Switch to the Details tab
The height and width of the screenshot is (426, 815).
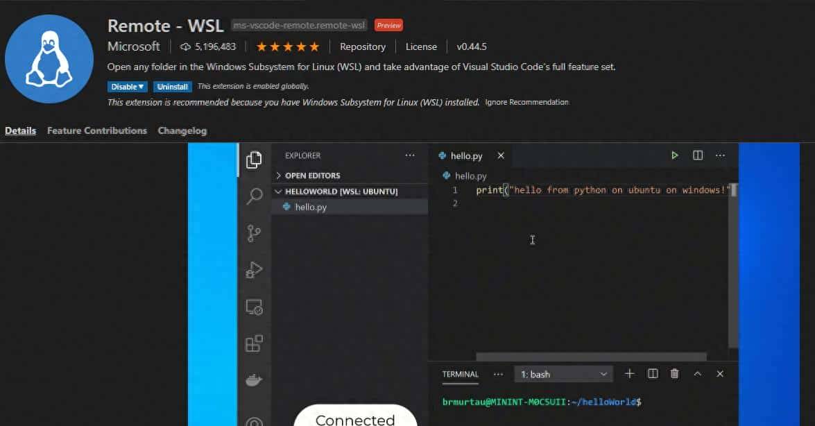point(20,130)
